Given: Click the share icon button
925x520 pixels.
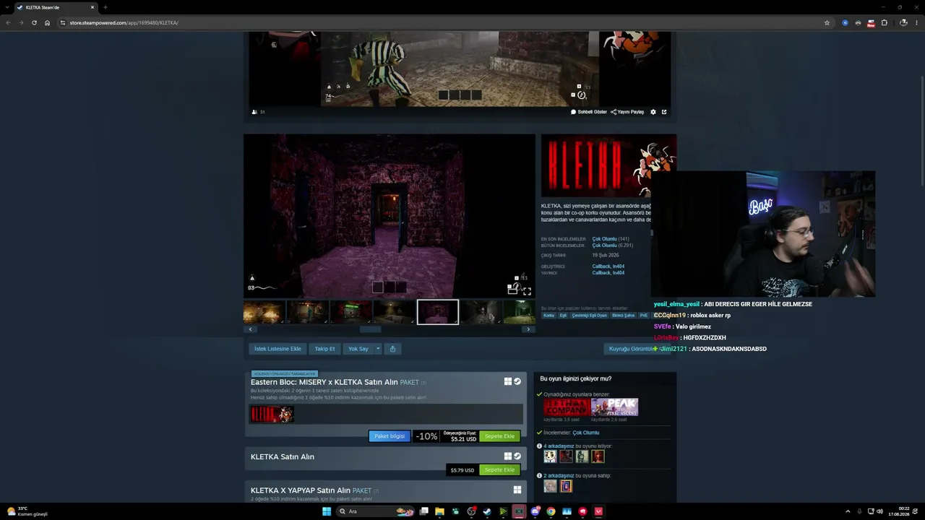Looking at the screenshot, I should [392, 349].
